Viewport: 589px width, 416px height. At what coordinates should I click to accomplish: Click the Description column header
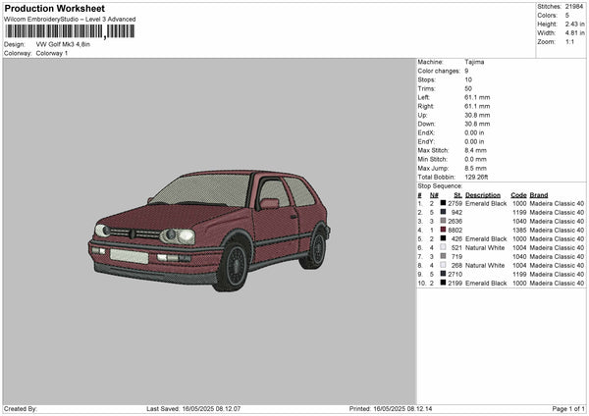(x=484, y=194)
